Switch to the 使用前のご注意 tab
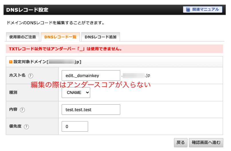 [23, 37]
